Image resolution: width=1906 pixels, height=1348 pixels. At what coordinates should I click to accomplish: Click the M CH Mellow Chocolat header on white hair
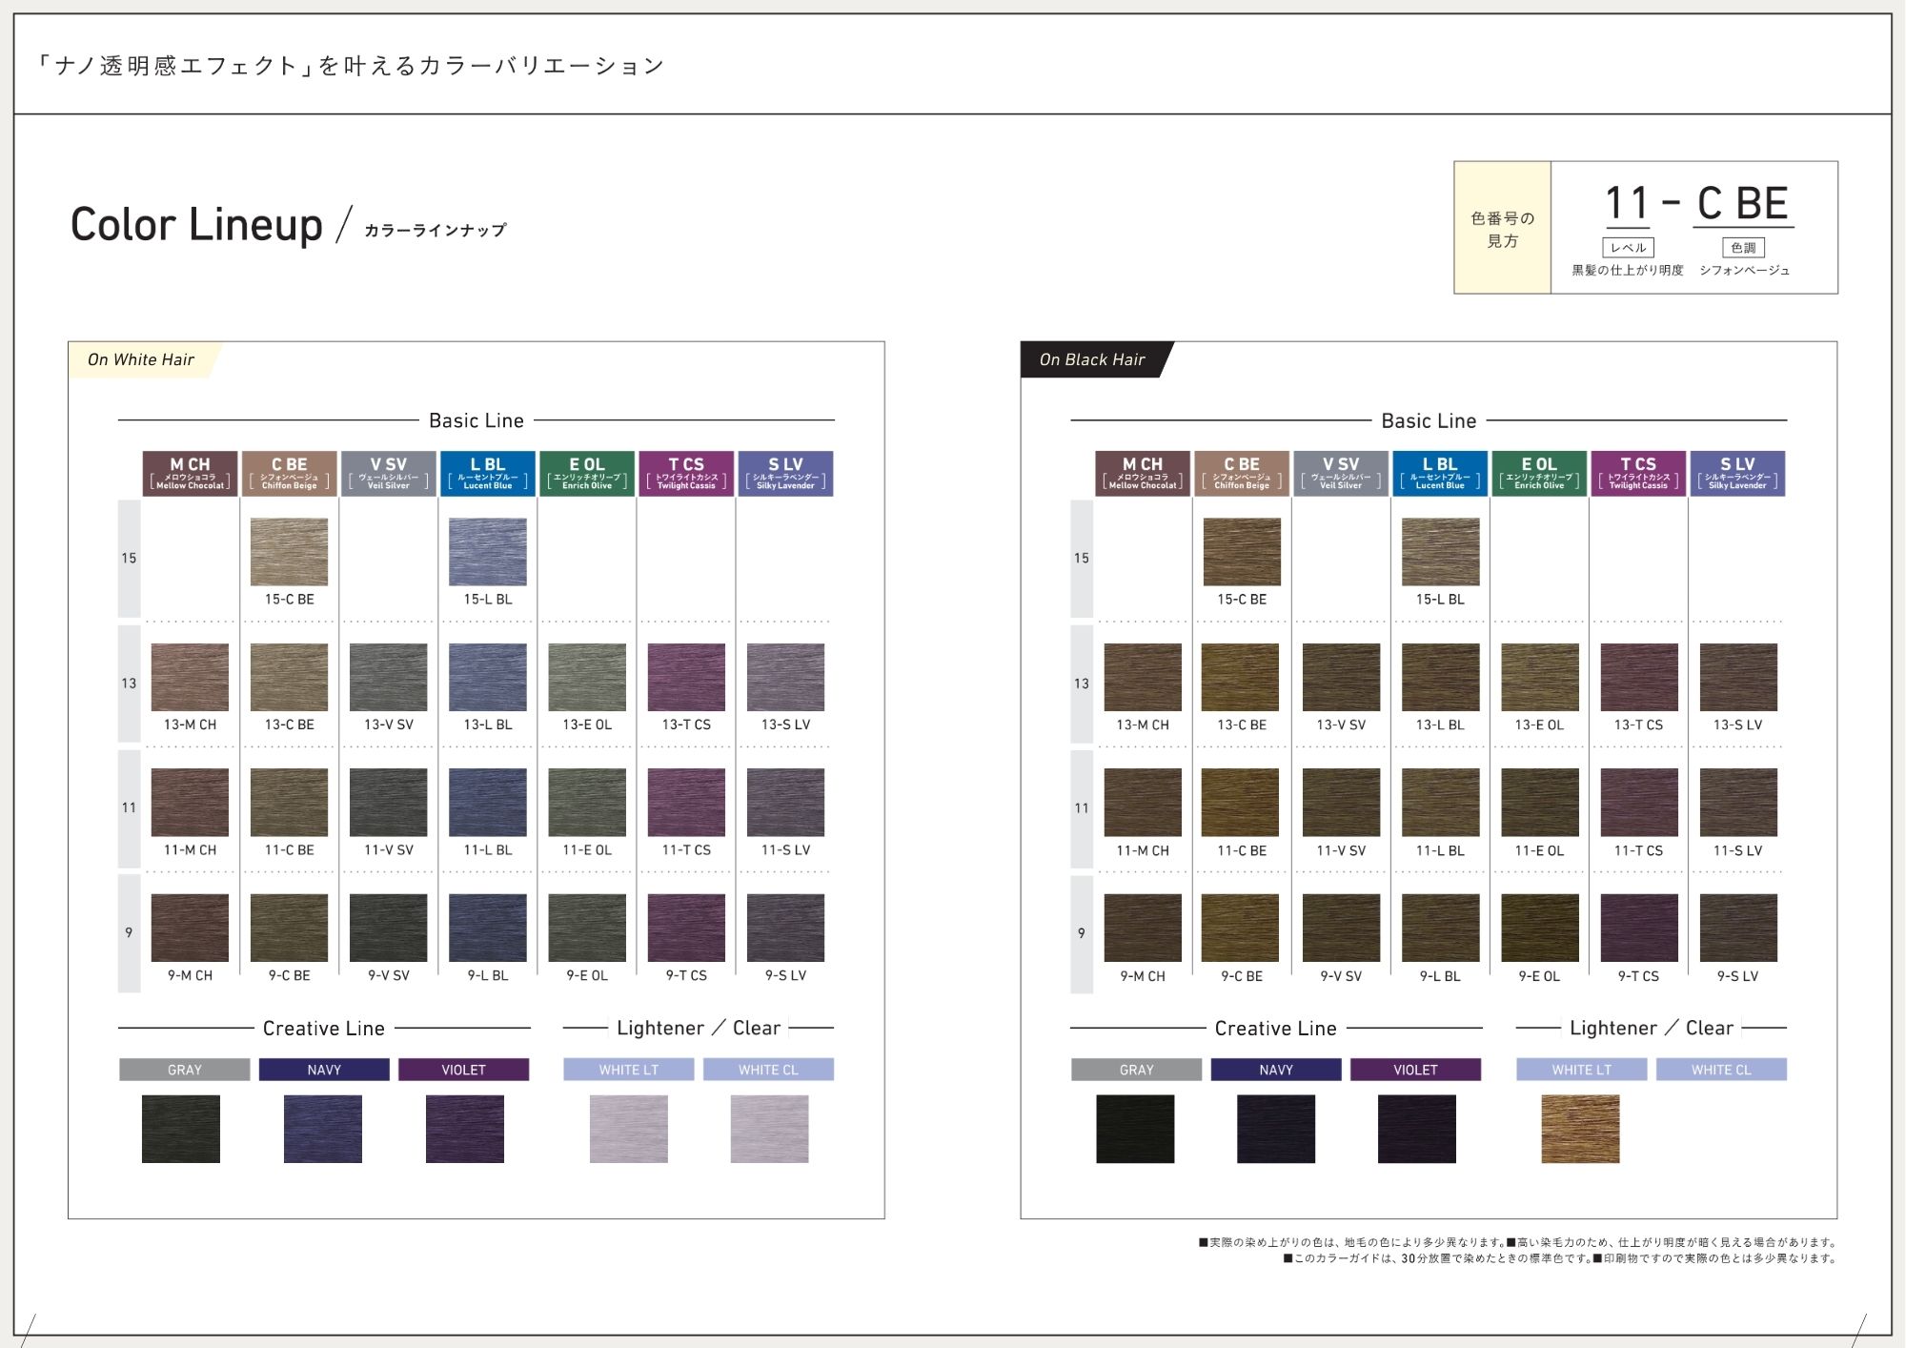click(190, 473)
